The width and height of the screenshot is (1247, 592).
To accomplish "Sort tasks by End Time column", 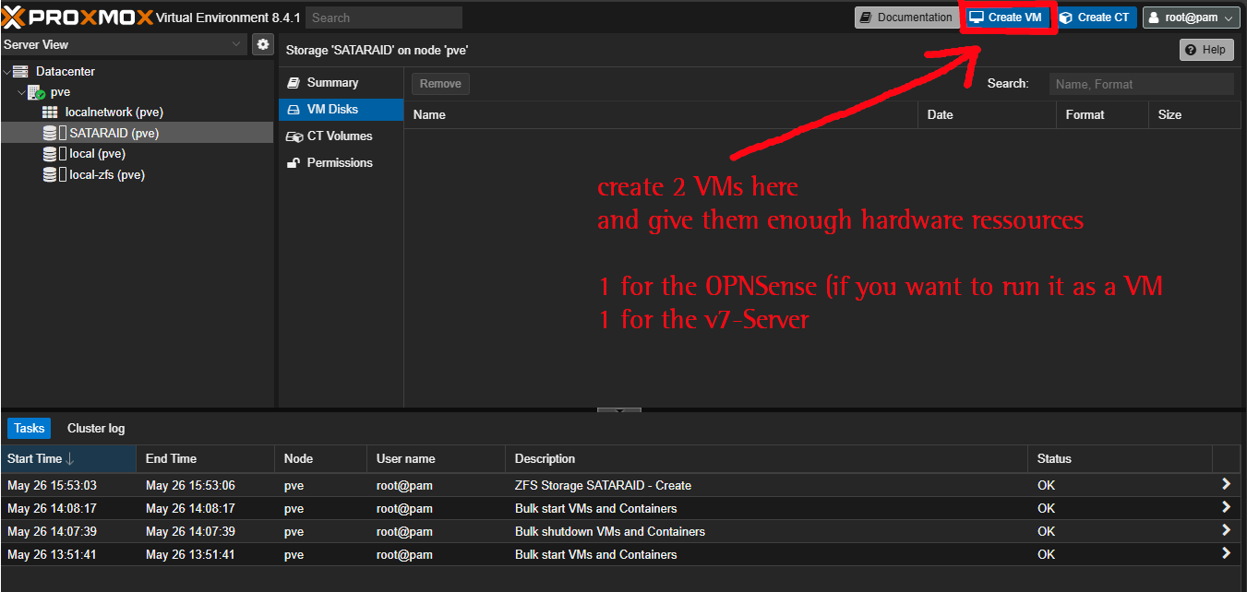I will (x=205, y=459).
